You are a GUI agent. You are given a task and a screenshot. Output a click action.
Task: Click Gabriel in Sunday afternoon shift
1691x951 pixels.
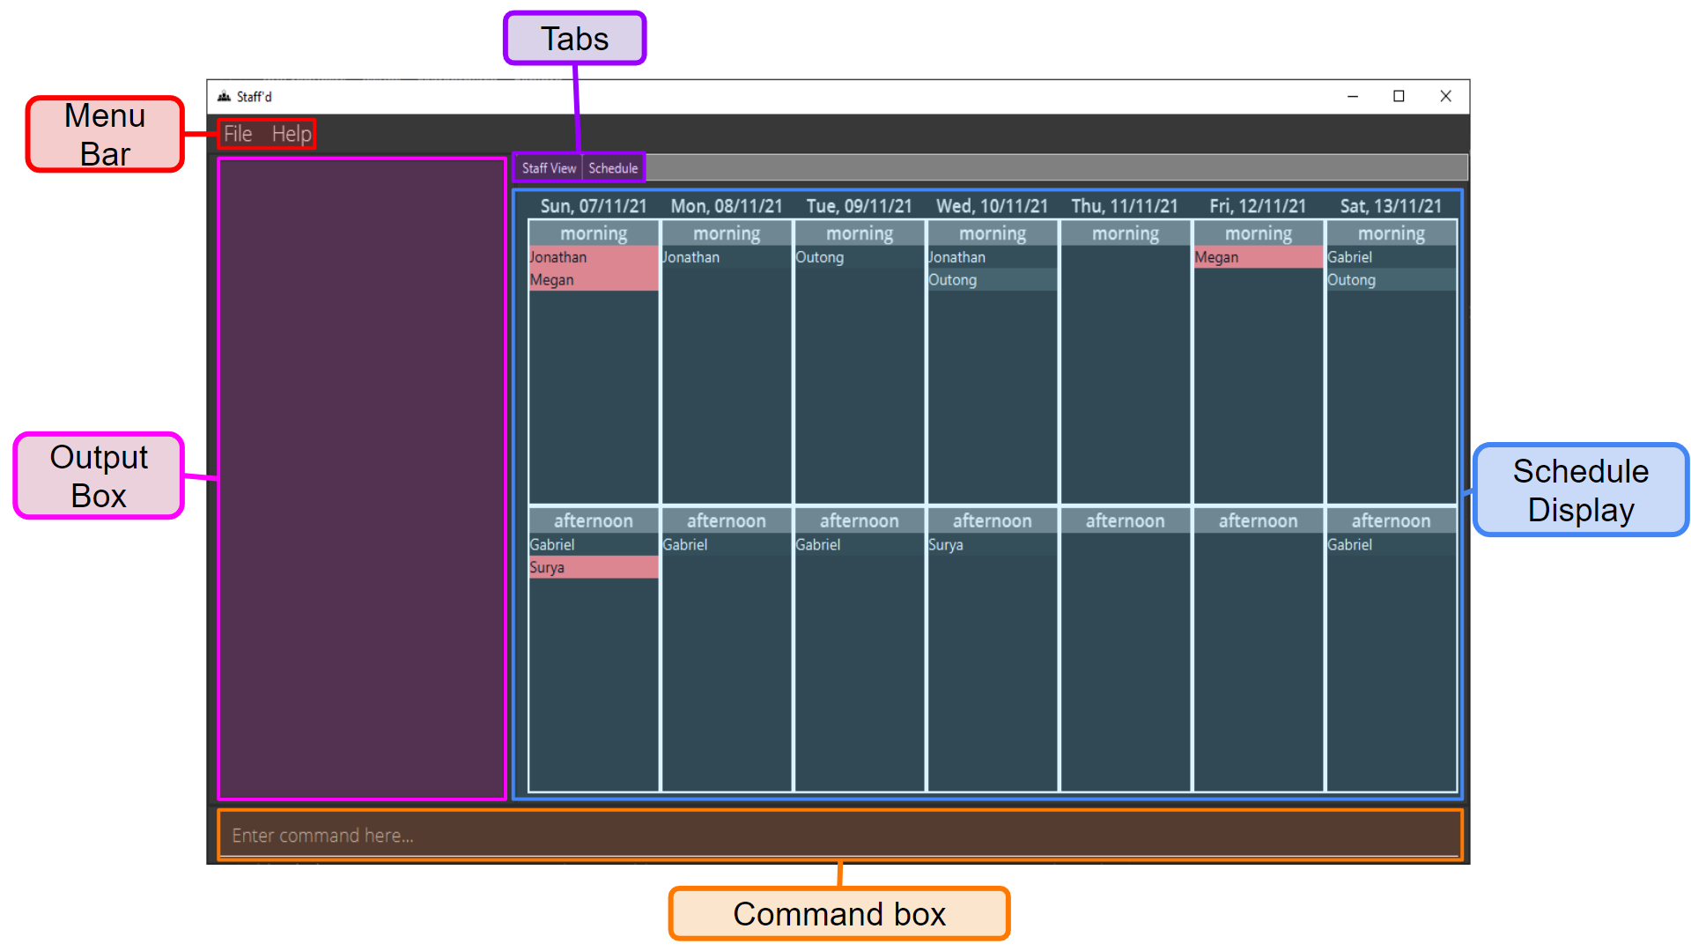(x=594, y=545)
